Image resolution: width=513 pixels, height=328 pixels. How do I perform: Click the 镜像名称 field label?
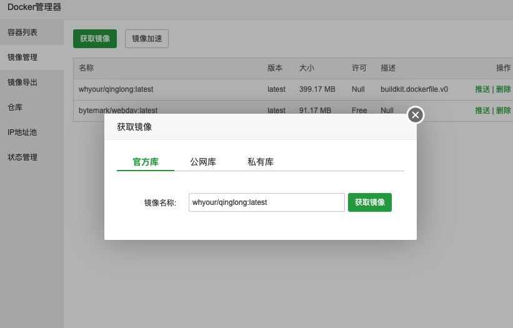click(160, 203)
